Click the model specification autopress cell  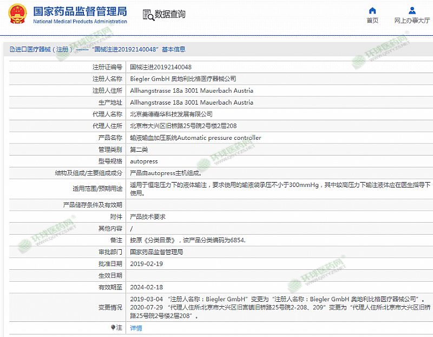[x=144, y=161]
